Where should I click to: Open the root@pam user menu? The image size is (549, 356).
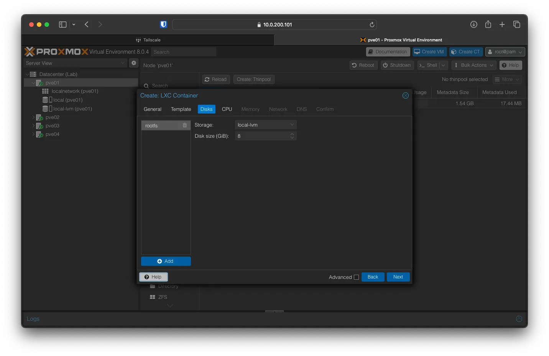(x=505, y=52)
